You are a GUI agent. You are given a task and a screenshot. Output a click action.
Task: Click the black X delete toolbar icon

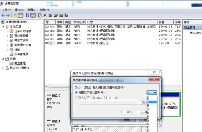pos(45,15)
